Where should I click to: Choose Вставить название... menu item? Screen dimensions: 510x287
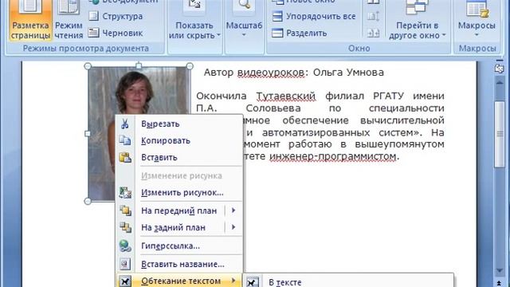[x=179, y=264]
